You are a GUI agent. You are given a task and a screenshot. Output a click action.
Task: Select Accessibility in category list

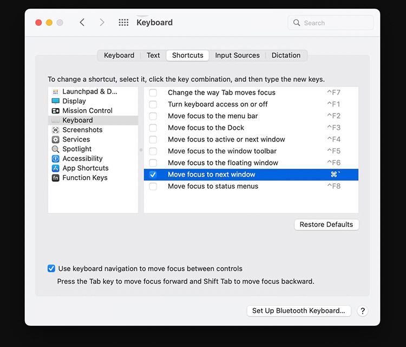[x=93, y=158]
